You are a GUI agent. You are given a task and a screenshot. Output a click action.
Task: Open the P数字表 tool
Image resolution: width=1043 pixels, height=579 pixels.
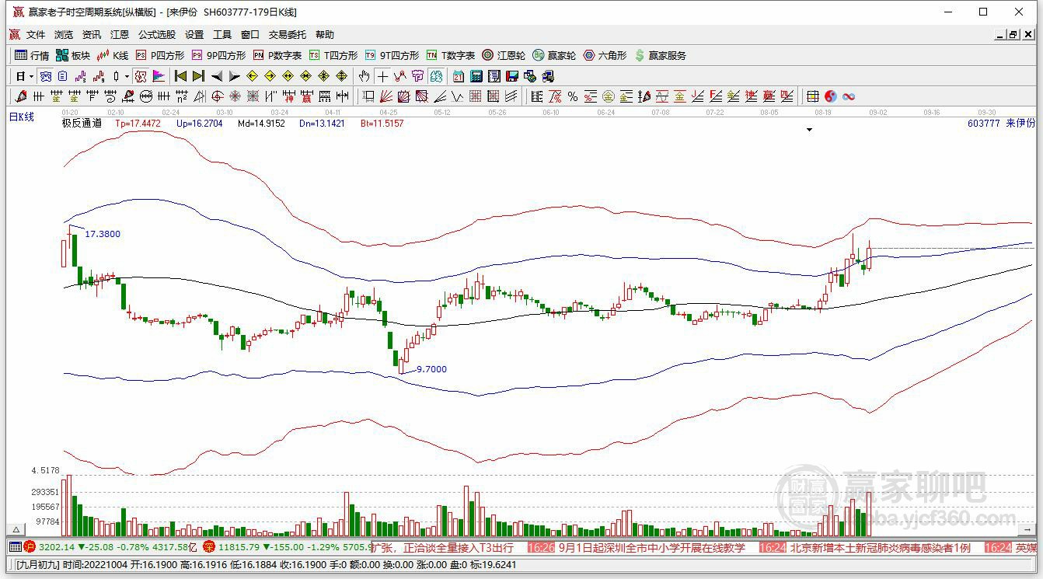click(277, 55)
